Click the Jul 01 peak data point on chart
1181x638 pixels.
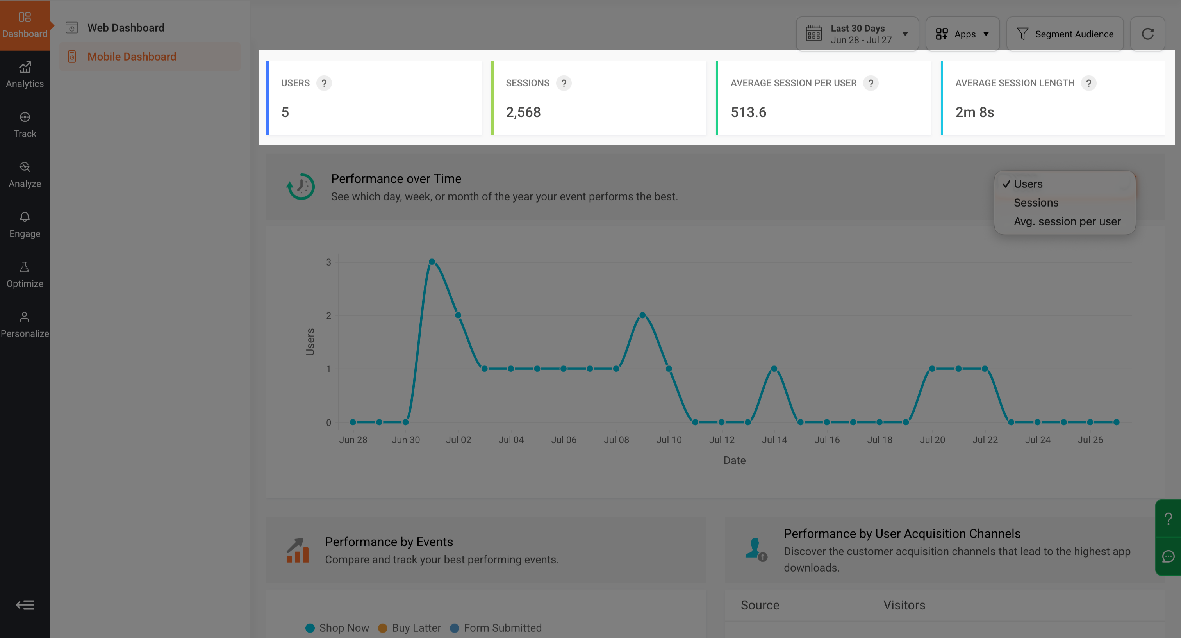432,262
